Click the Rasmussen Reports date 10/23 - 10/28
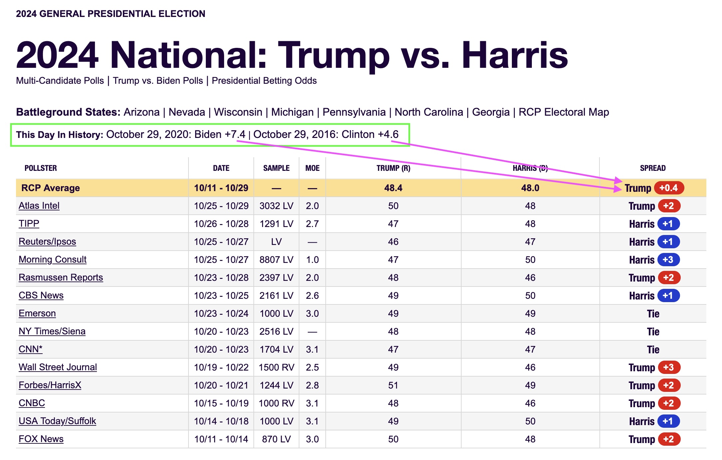The width and height of the screenshot is (722, 460). 221,278
